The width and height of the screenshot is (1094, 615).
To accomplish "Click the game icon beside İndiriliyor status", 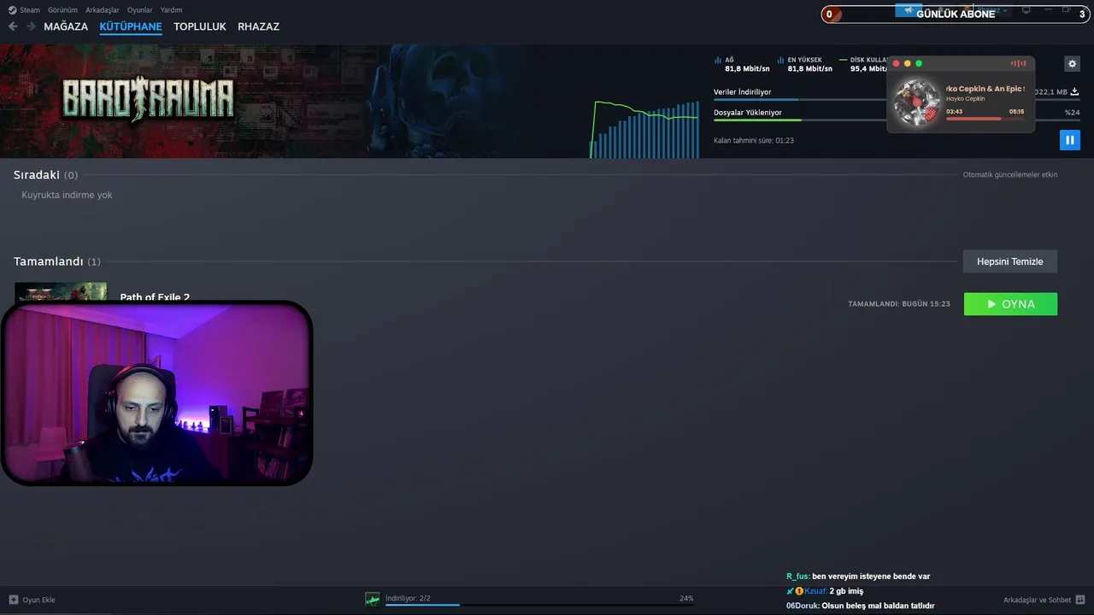I will point(373,600).
